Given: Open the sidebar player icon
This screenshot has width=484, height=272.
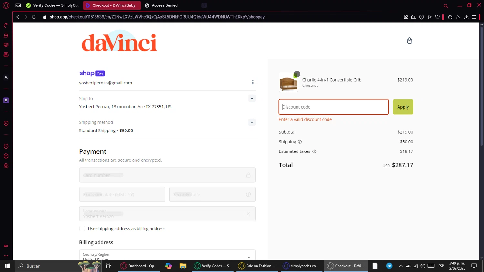Looking at the screenshot, I should click(x=6, y=123).
